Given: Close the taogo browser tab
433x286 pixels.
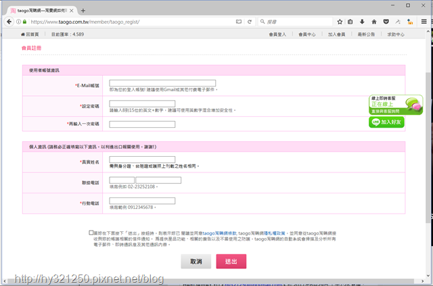Looking at the screenshot, I should 72,11.
